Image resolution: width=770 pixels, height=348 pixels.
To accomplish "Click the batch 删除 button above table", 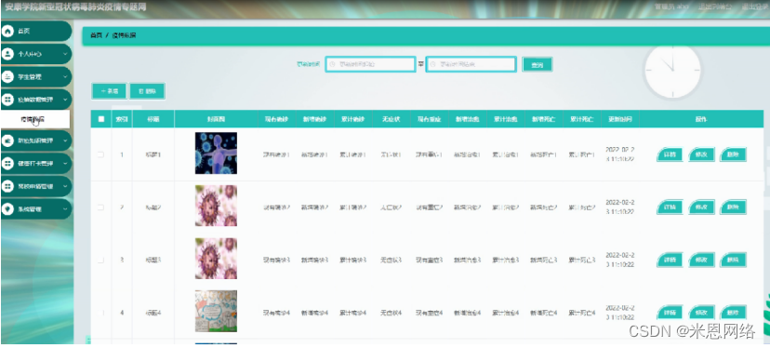I will tap(147, 91).
